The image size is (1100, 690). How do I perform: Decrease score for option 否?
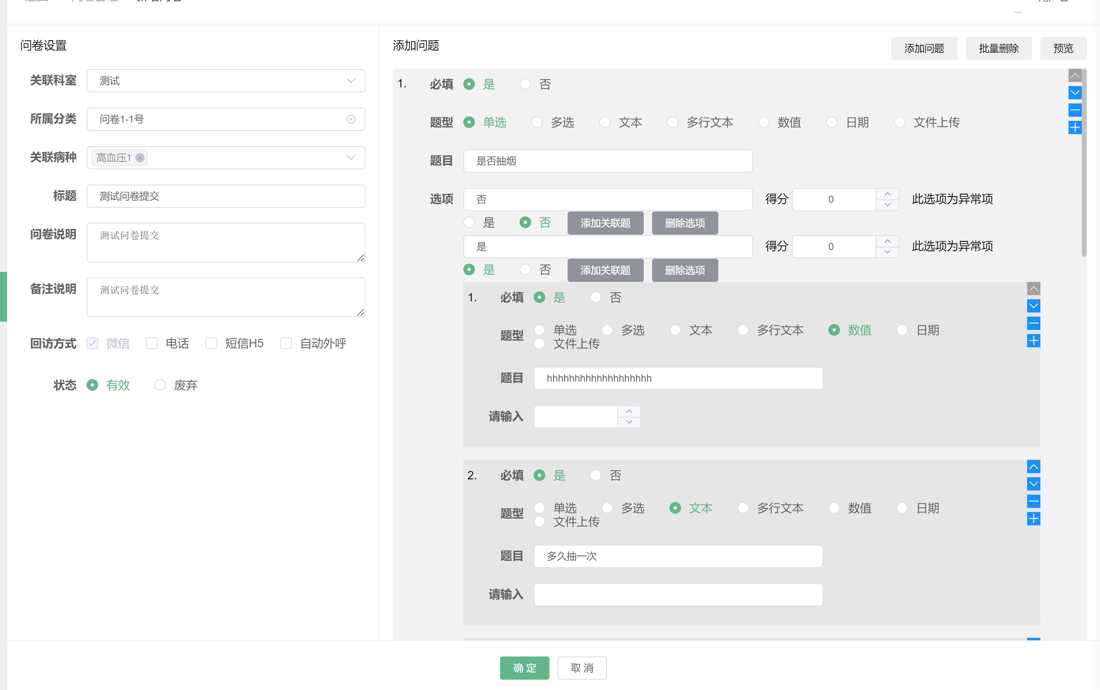pyautogui.click(x=887, y=205)
